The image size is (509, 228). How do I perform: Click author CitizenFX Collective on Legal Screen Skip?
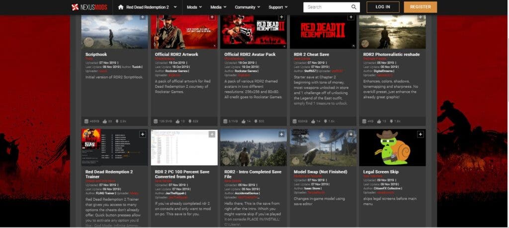coord(388,188)
